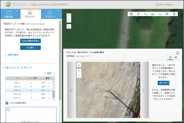This screenshot has height=123, width=184.
Task: Click the + 追加 link
Action: (x=48, y=73)
